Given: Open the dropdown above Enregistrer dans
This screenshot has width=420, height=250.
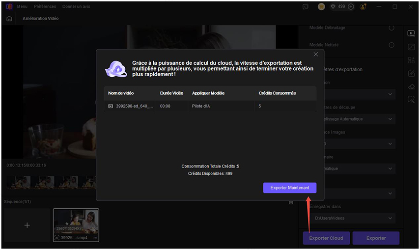Looking at the screenshot, I should click(390, 194).
